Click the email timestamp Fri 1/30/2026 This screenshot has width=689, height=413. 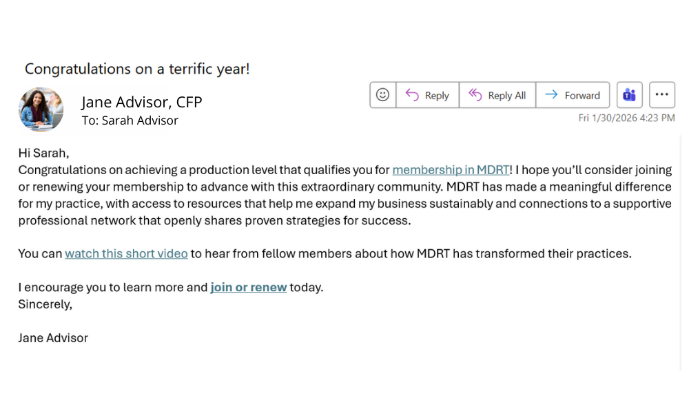point(626,118)
